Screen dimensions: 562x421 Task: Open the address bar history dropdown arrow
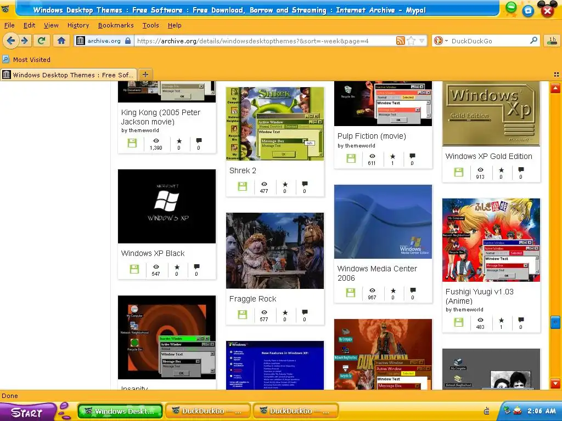tap(422, 41)
